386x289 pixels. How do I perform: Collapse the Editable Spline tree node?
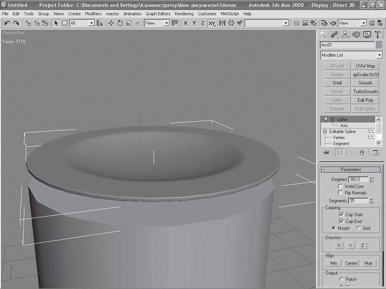[x=325, y=131]
